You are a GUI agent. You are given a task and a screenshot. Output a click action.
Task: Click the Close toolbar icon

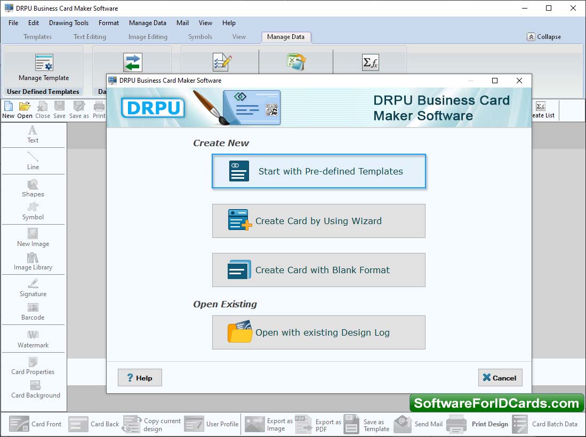pyautogui.click(x=43, y=110)
